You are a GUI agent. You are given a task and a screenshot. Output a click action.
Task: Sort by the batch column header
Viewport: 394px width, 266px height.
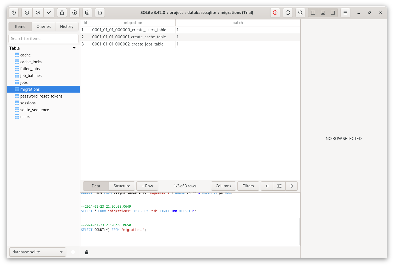tap(238, 23)
